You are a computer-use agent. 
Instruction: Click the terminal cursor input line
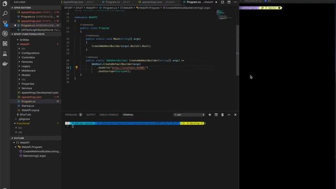pos(73,127)
